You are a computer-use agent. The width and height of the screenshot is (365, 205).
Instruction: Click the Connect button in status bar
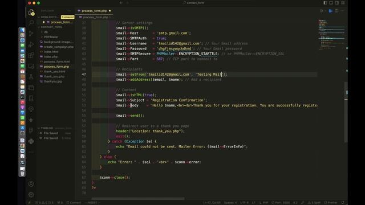click(x=74, y=203)
